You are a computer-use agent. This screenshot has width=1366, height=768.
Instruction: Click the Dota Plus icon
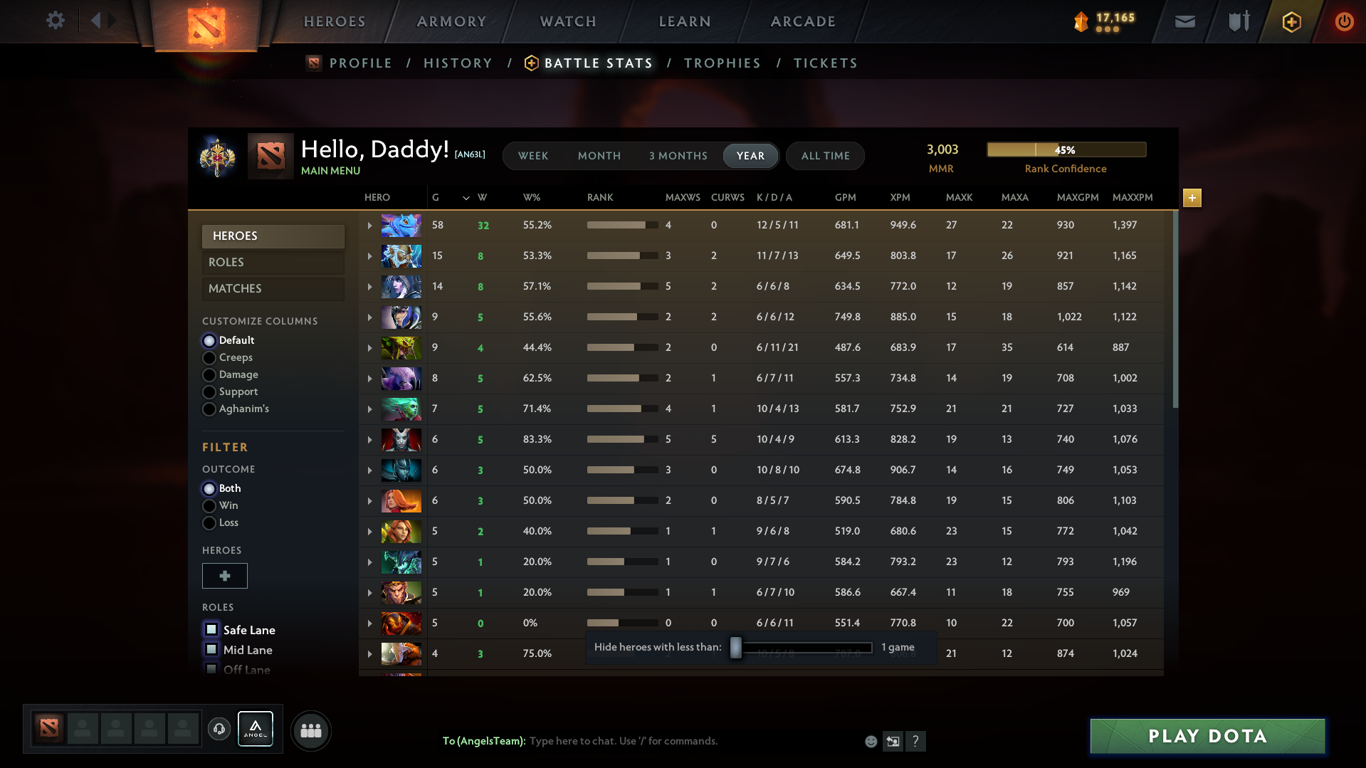[1291, 22]
